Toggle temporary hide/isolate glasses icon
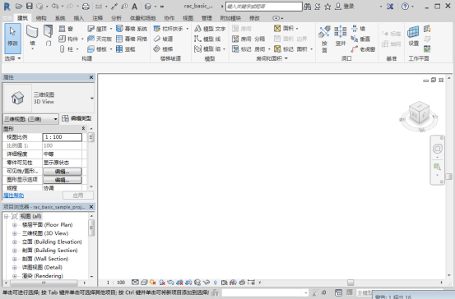 click(207, 283)
